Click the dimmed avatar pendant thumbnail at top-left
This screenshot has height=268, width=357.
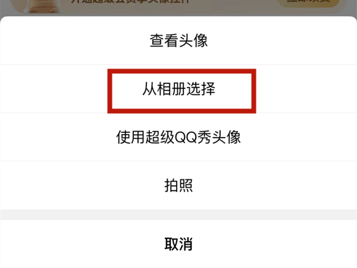[37, 7]
